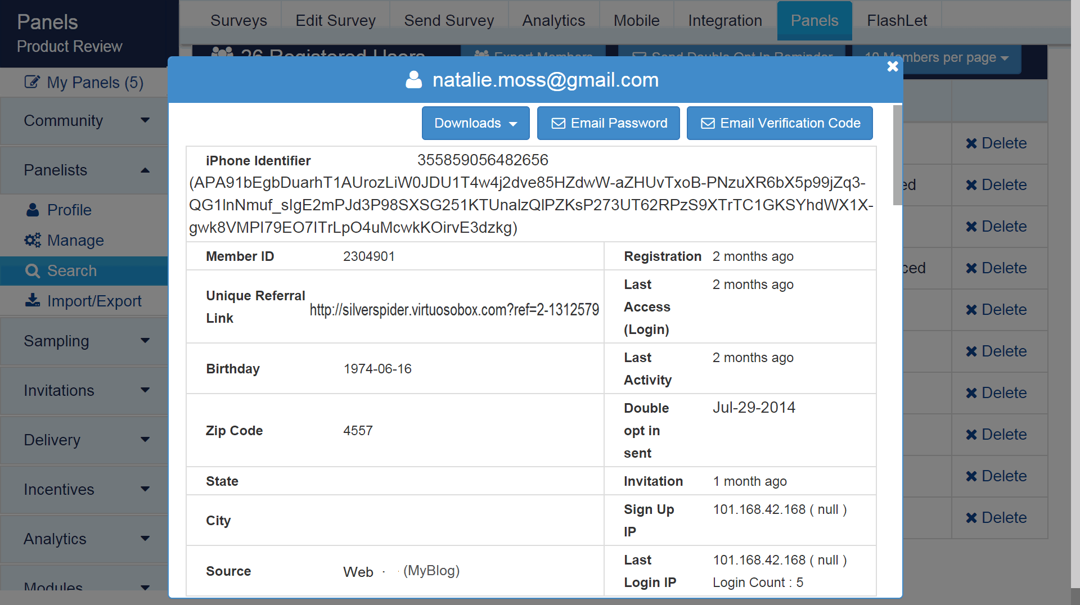Click the user avatar icon beside the email
The image size is (1080, 605).
click(x=413, y=80)
